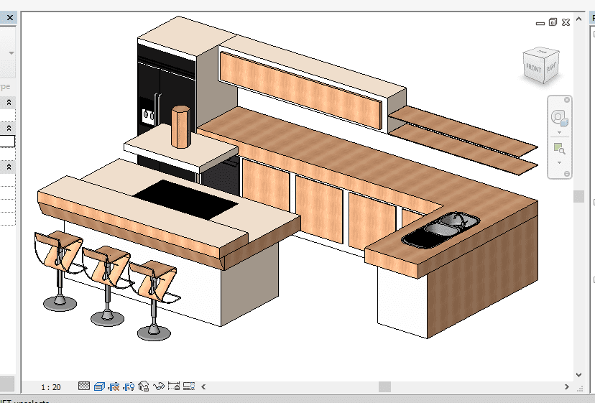Click the Temporary Hide/Isolate glasses icon

tap(159, 386)
